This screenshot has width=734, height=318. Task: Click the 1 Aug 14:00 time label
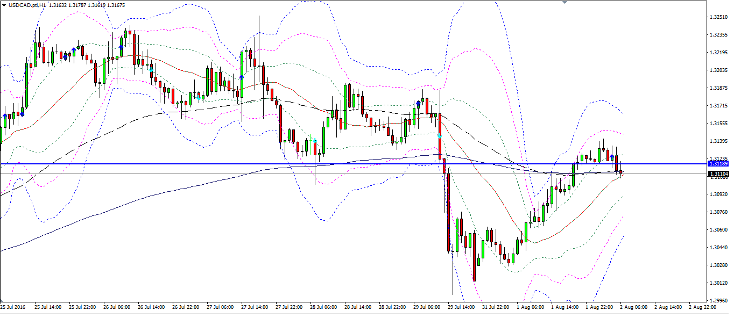point(564,307)
